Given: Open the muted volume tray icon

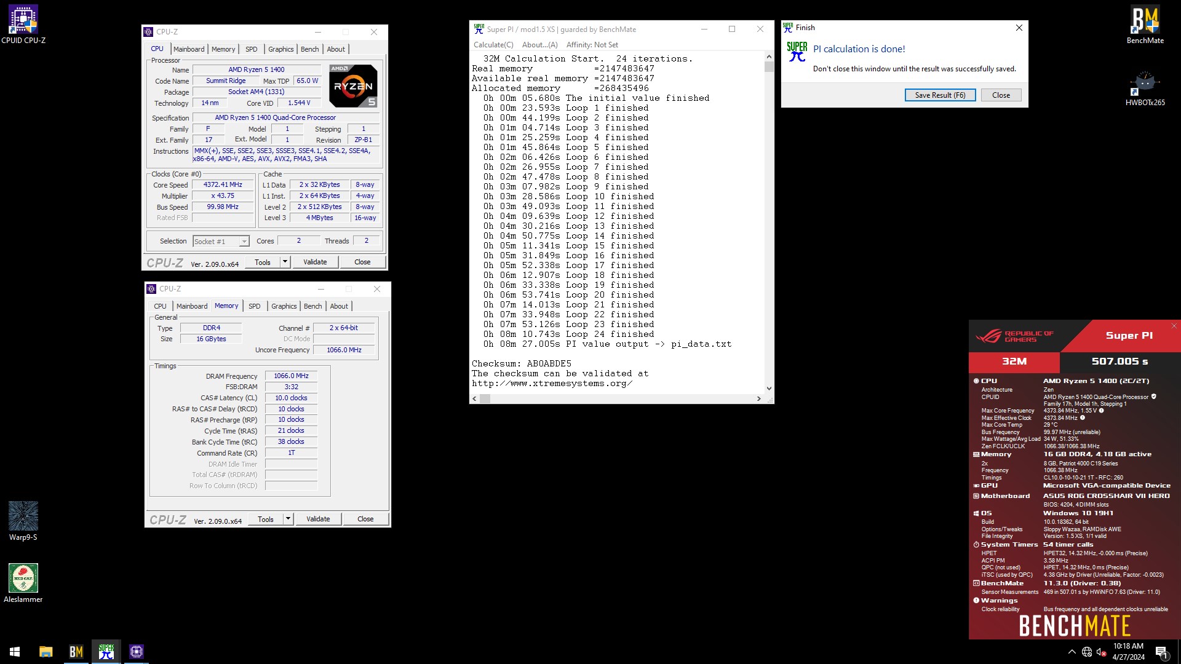Looking at the screenshot, I should (x=1102, y=652).
